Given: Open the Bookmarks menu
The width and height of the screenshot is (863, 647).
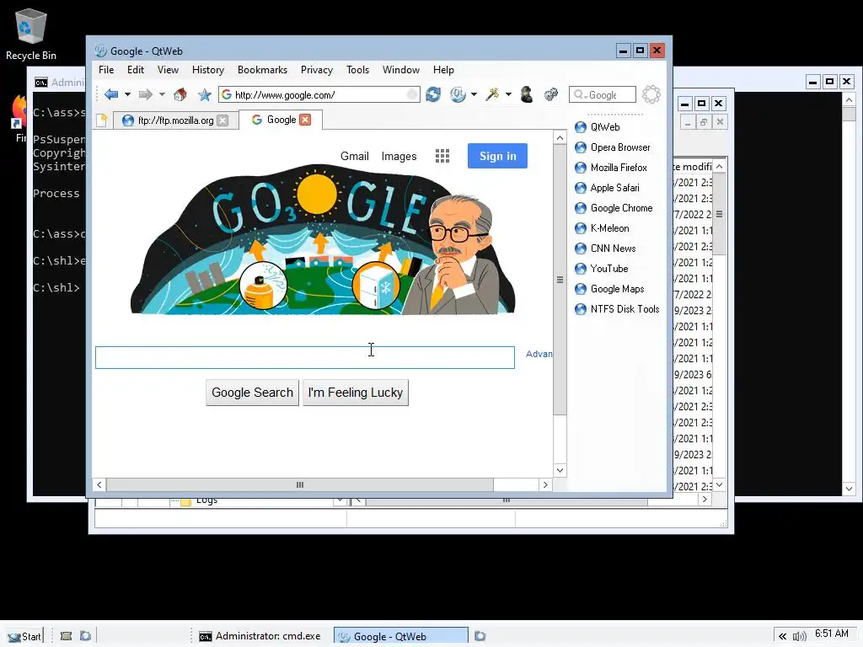Looking at the screenshot, I should coord(263,70).
